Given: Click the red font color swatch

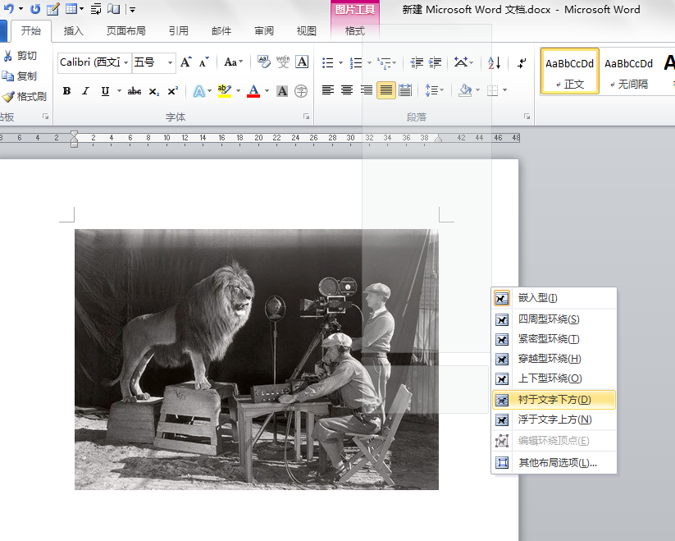Looking at the screenshot, I should [x=253, y=91].
